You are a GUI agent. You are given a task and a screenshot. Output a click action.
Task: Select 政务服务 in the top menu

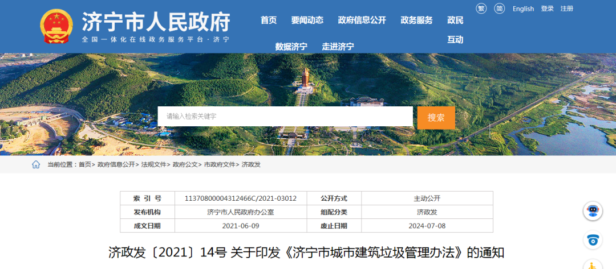click(416, 20)
